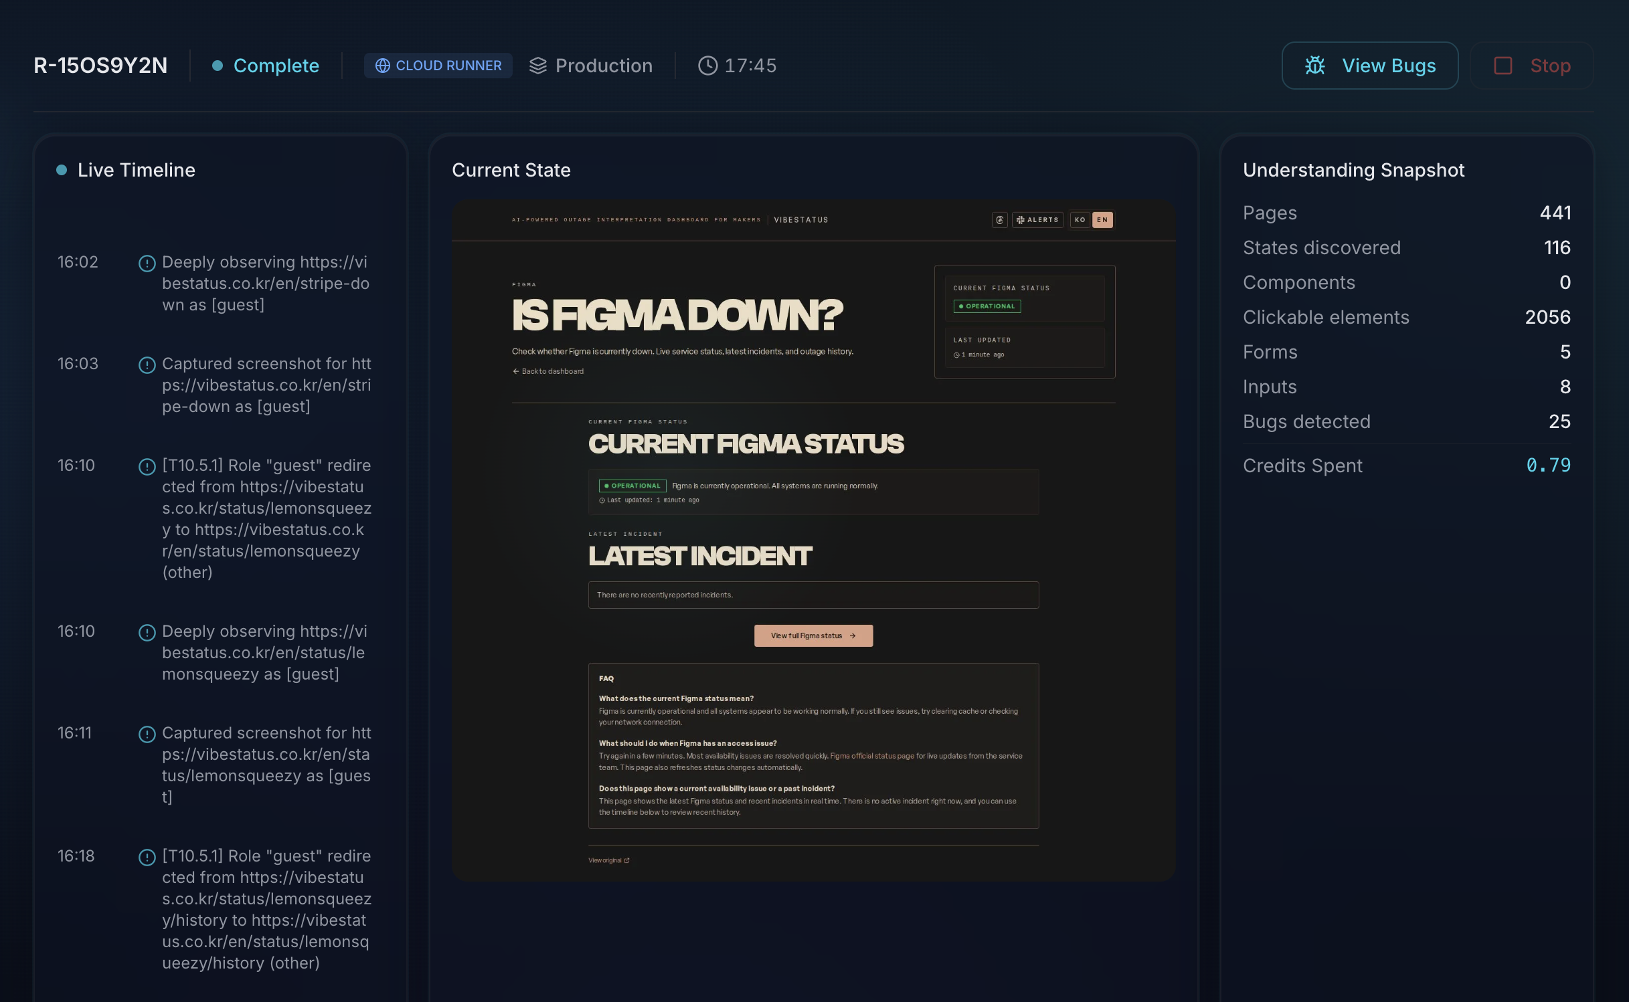The width and height of the screenshot is (1629, 1002).
Task: Click the clock icon beside 17:45
Action: [707, 66]
